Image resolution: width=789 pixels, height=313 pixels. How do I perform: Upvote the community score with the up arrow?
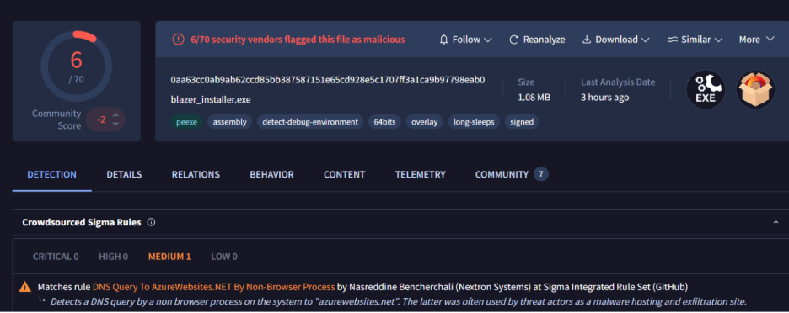[x=115, y=114]
